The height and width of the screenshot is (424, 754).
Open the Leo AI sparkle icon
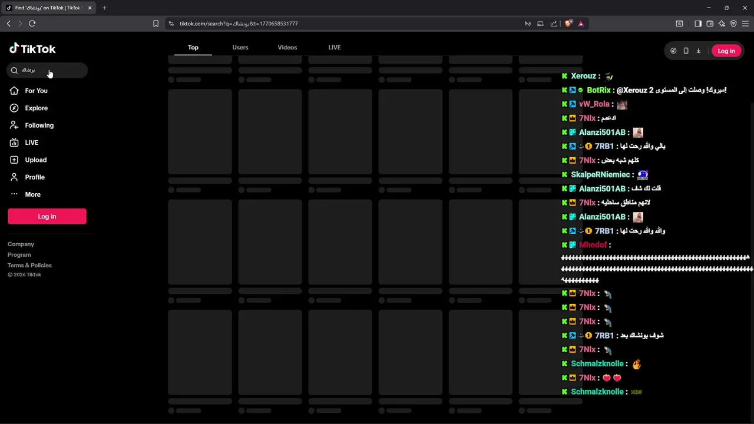[x=722, y=24]
